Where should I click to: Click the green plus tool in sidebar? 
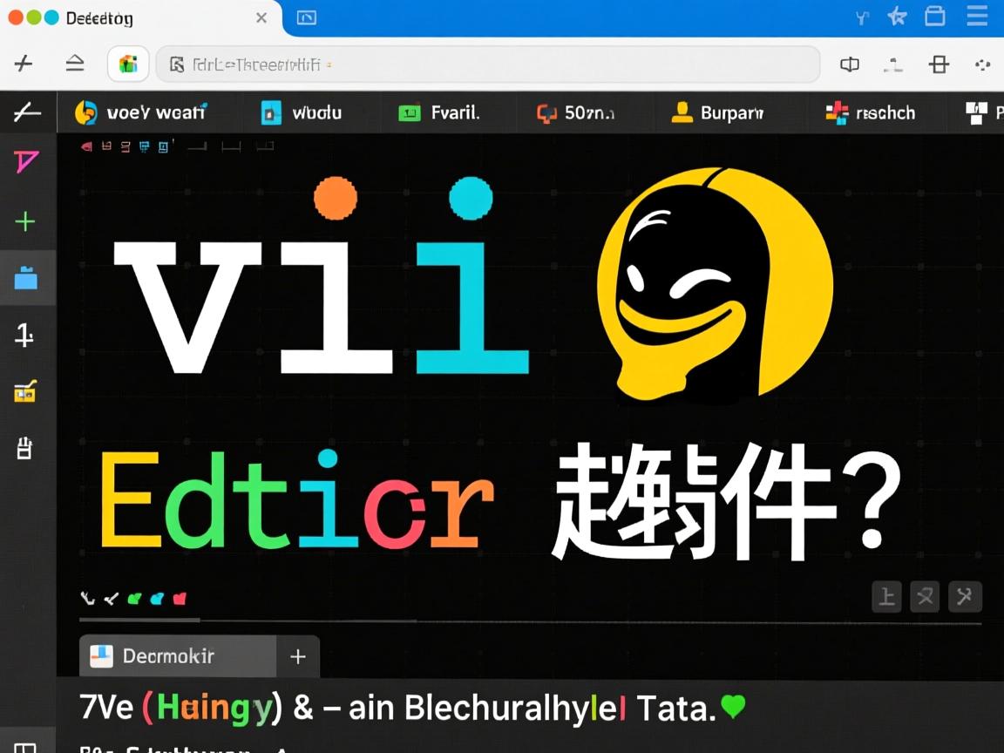[27, 220]
